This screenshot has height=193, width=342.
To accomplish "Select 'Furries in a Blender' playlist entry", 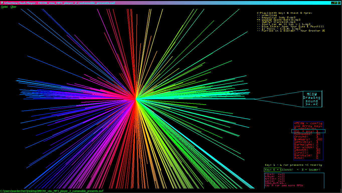I will tap(291, 31).
